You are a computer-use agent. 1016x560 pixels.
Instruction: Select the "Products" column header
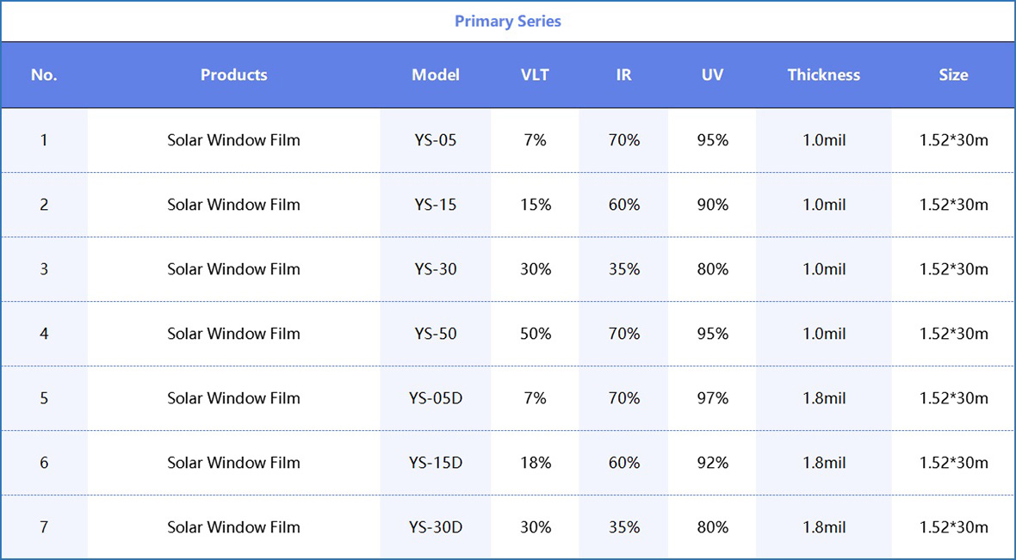pyautogui.click(x=233, y=75)
